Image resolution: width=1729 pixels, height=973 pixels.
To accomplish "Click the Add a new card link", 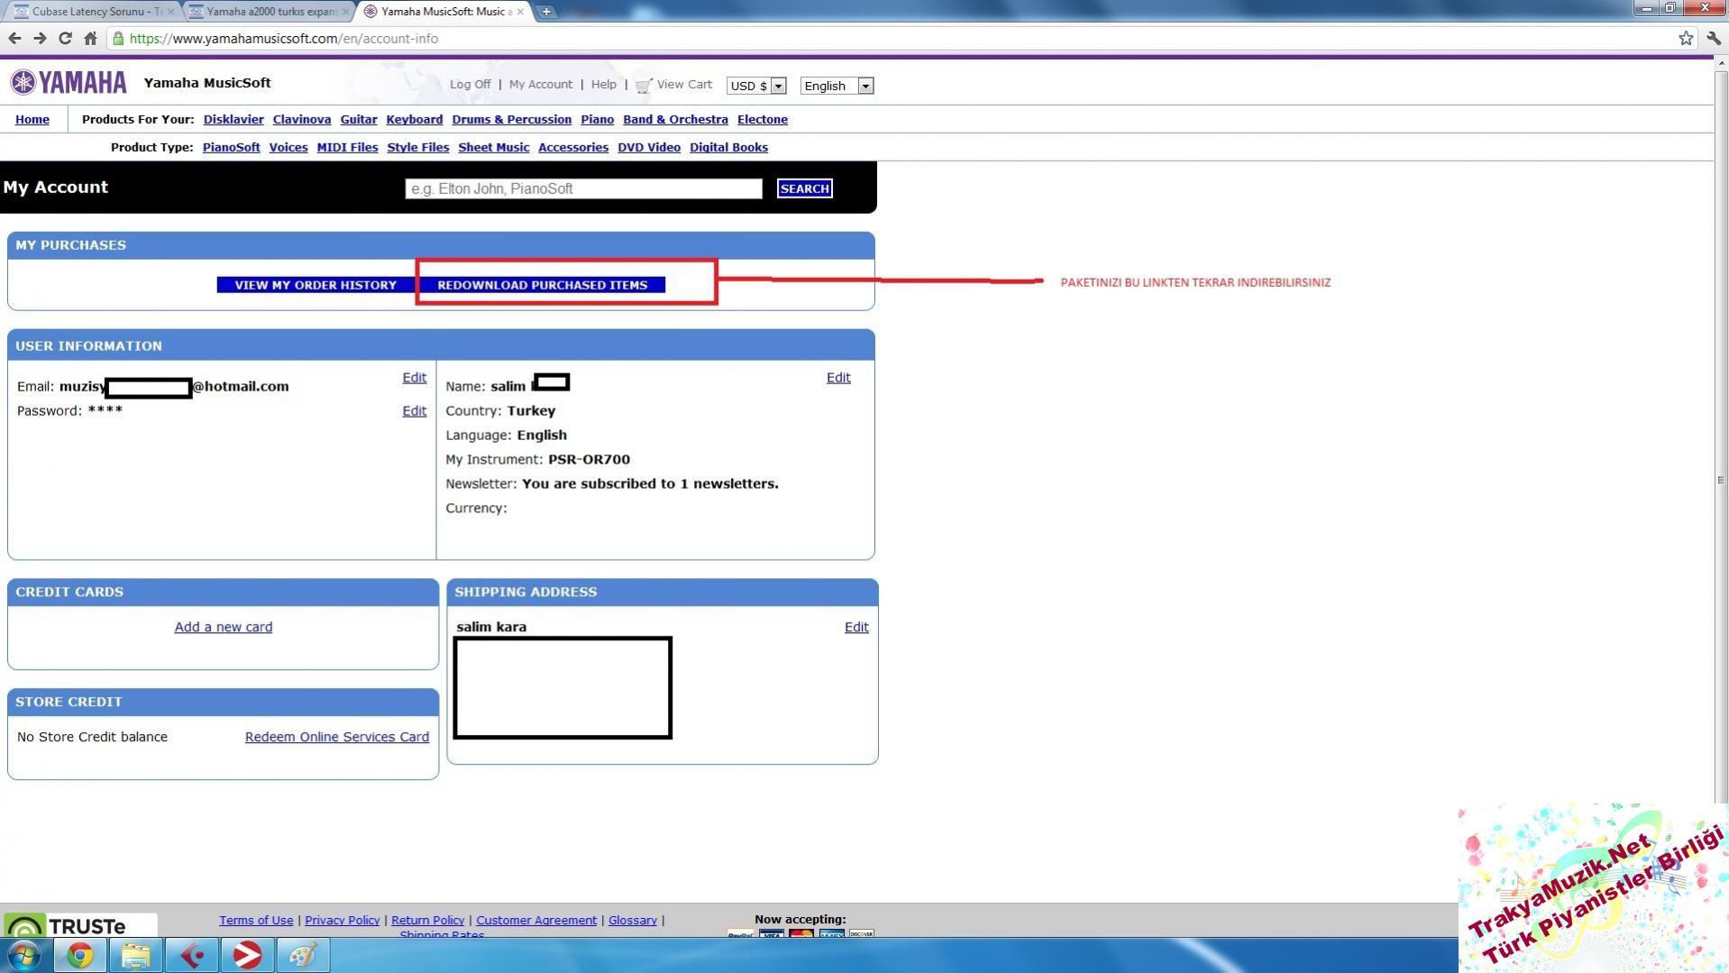I will point(223,627).
